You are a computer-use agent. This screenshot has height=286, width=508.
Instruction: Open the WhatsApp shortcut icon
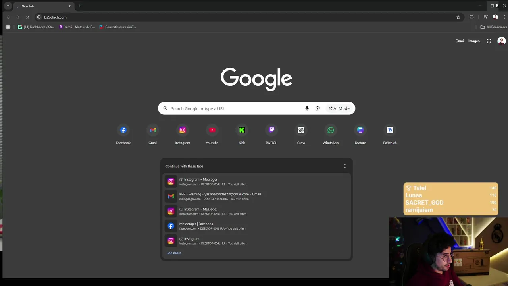[x=331, y=130]
